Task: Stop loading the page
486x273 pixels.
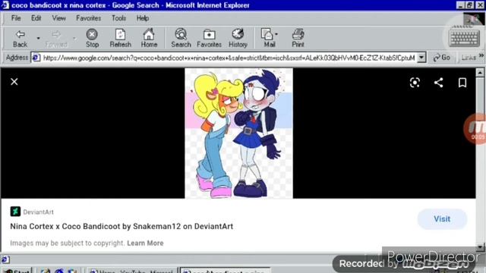Action: click(92, 38)
